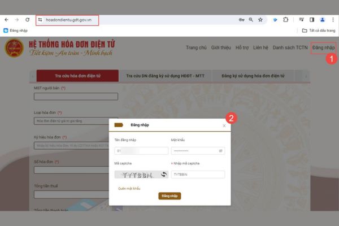This screenshot has height=226, width=339.
Task: Open the saved passwords key icon
Action: tap(241, 20)
